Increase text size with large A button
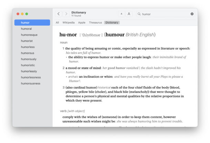 tap(129, 14)
